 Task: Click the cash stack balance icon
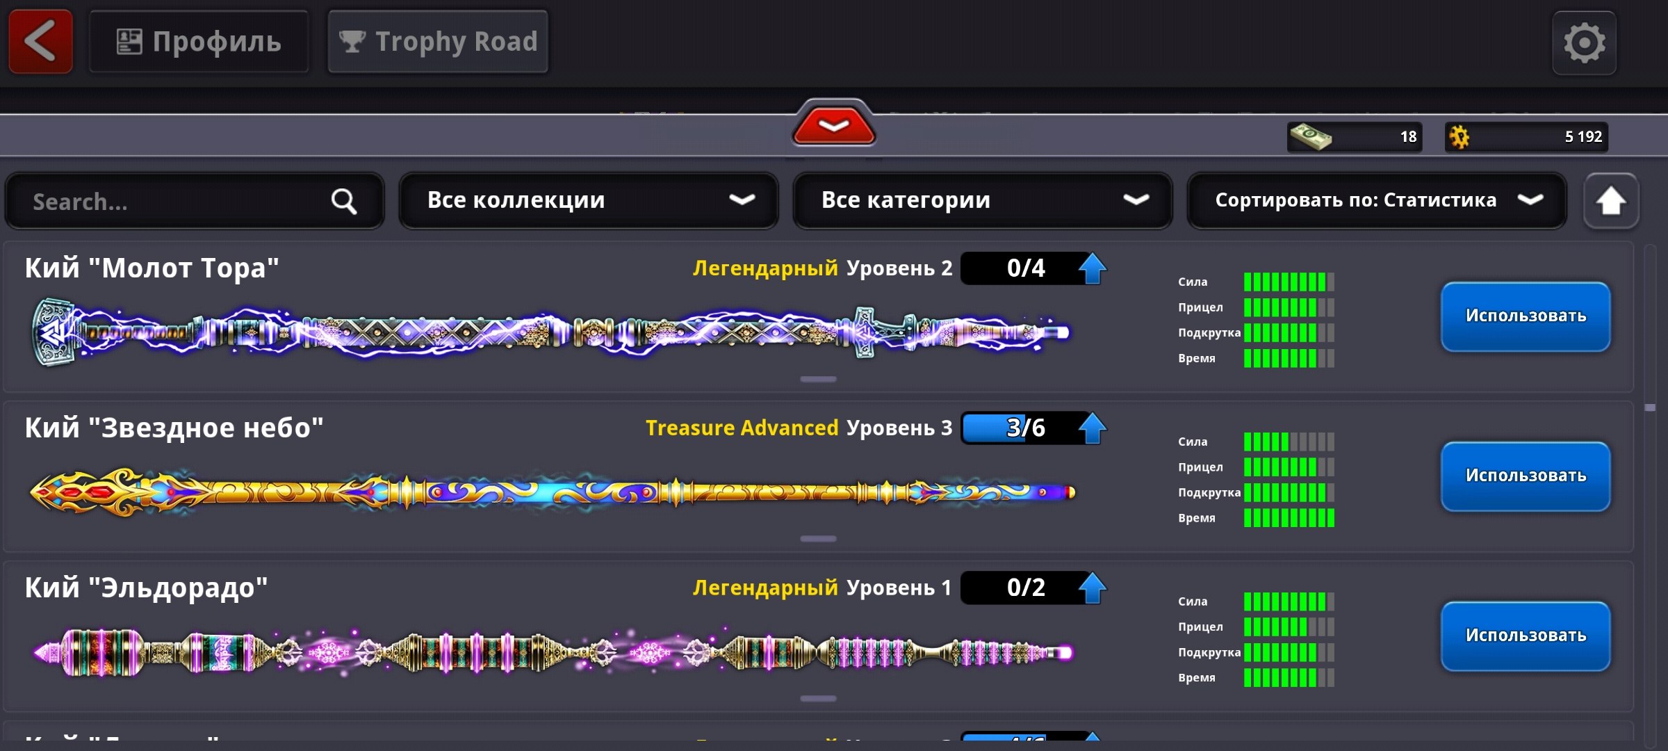click(1309, 136)
